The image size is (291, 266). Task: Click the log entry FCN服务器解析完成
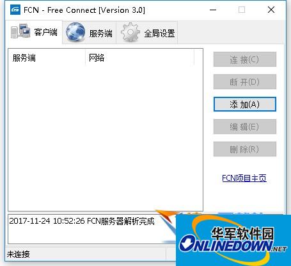pos(82,221)
